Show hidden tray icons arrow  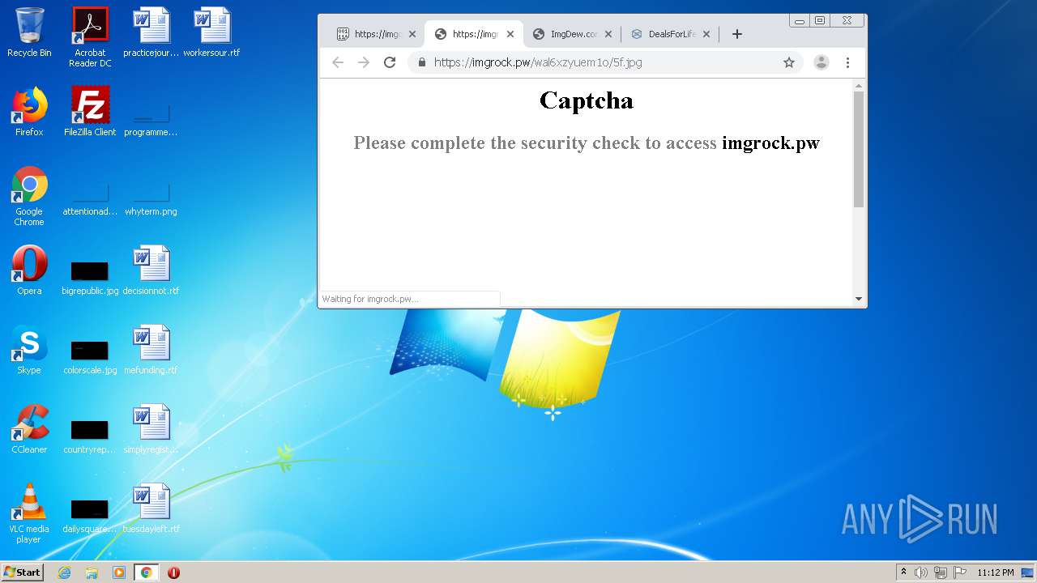click(903, 572)
